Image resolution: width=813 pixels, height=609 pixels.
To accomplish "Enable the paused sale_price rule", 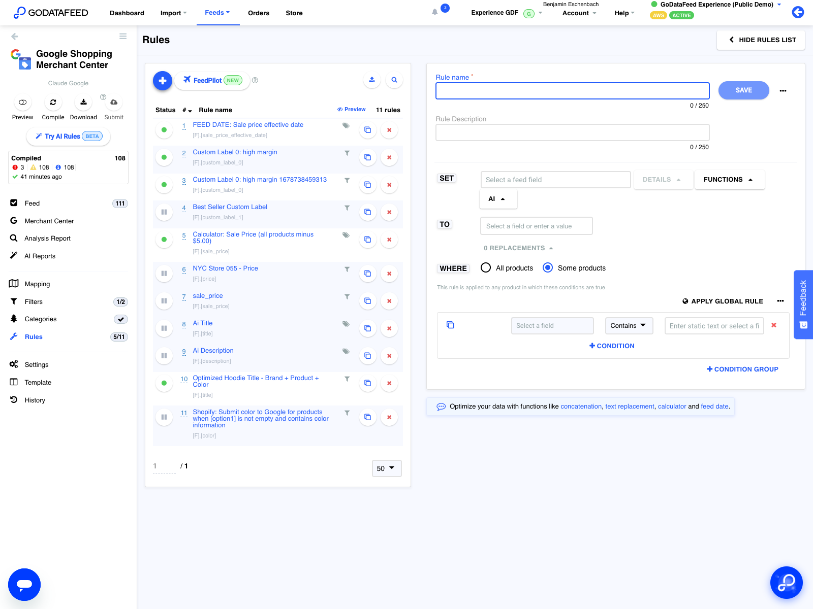I will click(x=164, y=301).
